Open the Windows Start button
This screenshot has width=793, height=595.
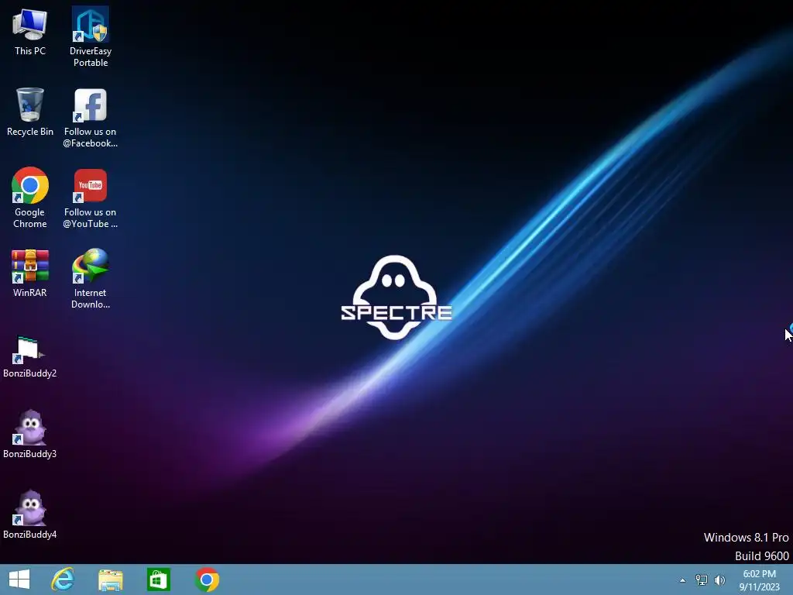click(x=19, y=580)
